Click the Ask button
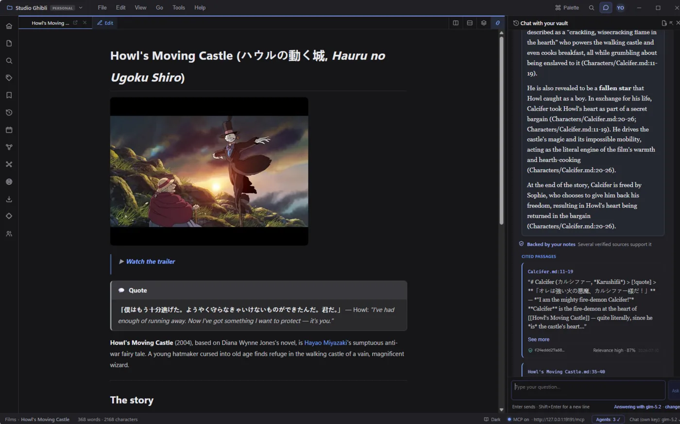 point(675,391)
